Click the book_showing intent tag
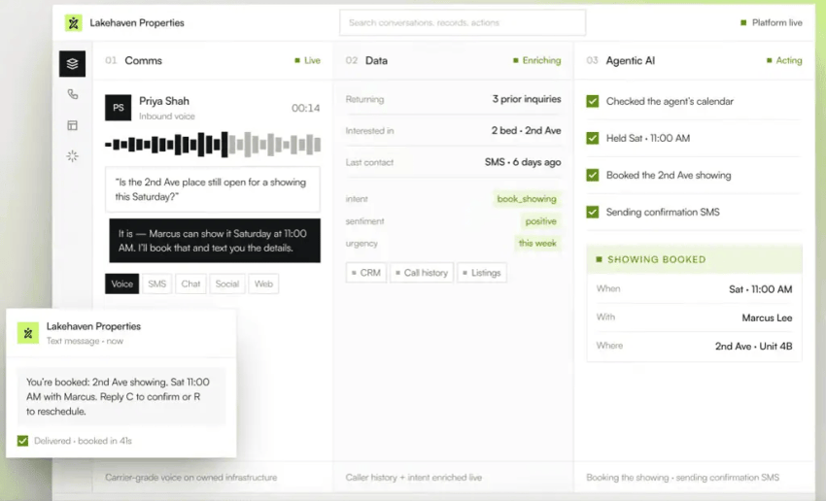This screenshot has width=826, height=501. 527,199
